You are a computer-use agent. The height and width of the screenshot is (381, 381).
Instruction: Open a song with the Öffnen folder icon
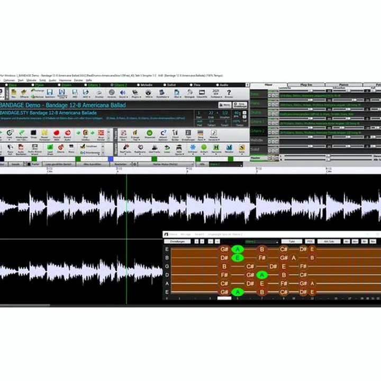24,93
